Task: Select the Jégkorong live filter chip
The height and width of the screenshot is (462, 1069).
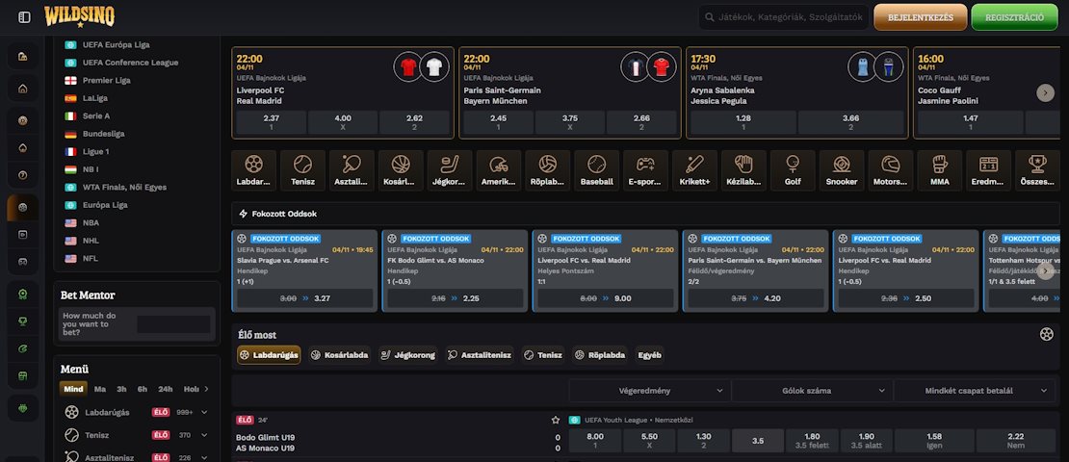Action: click(x=409, y=355)
